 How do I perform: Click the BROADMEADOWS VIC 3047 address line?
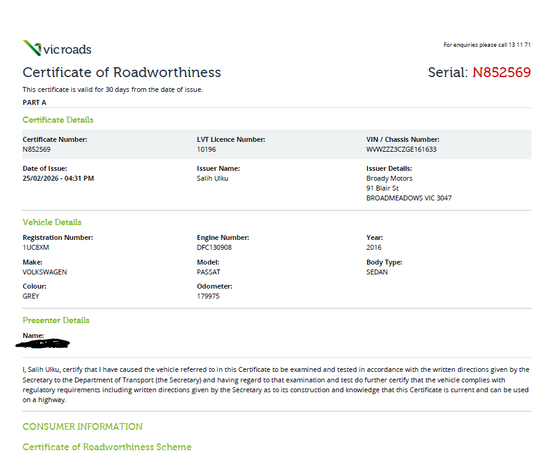tap(409, 198)
